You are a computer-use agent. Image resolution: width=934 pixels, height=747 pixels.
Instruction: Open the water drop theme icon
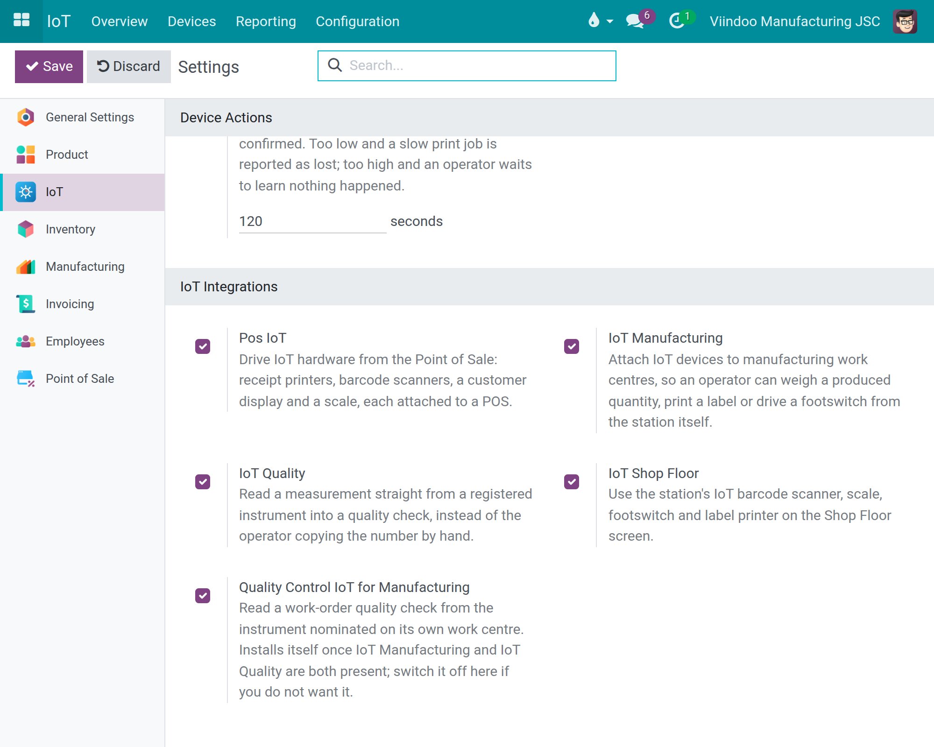pos(594,20)
